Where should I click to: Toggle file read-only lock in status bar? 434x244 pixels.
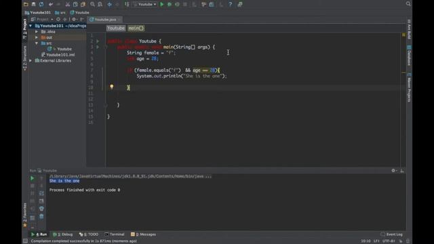401,241
